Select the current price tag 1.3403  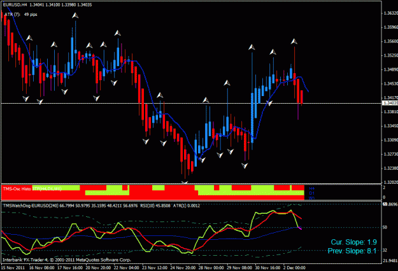pyautogui.click(x=390, y=103)
